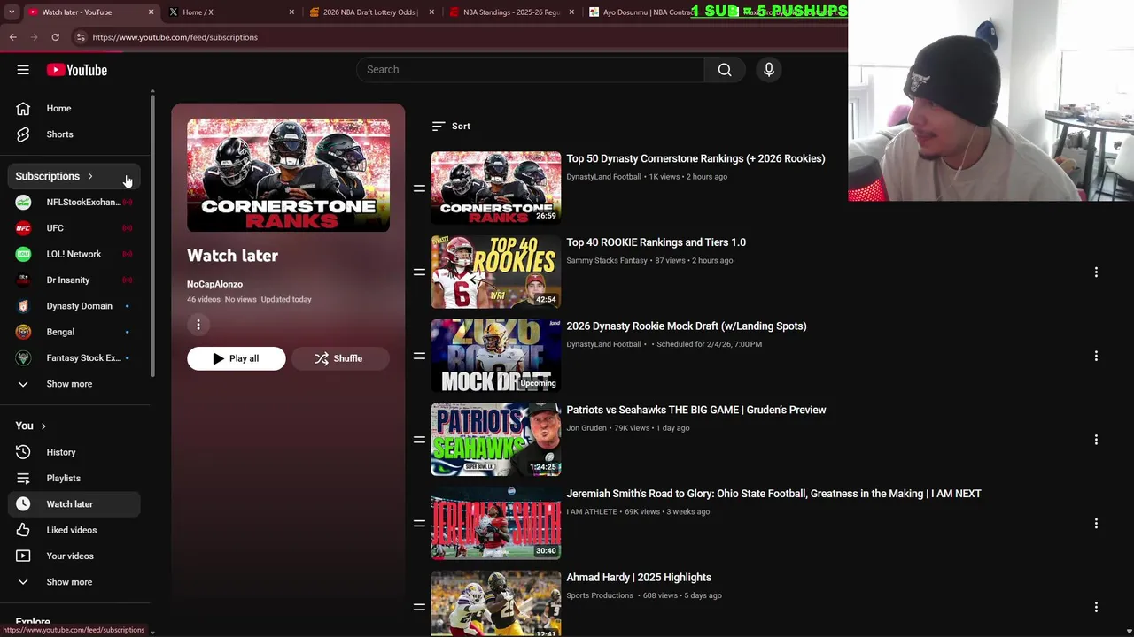Viewport: 1134px width, 637px height.
Task: Open Fantasy Stock Exchange channel
Action: point(74,358)
